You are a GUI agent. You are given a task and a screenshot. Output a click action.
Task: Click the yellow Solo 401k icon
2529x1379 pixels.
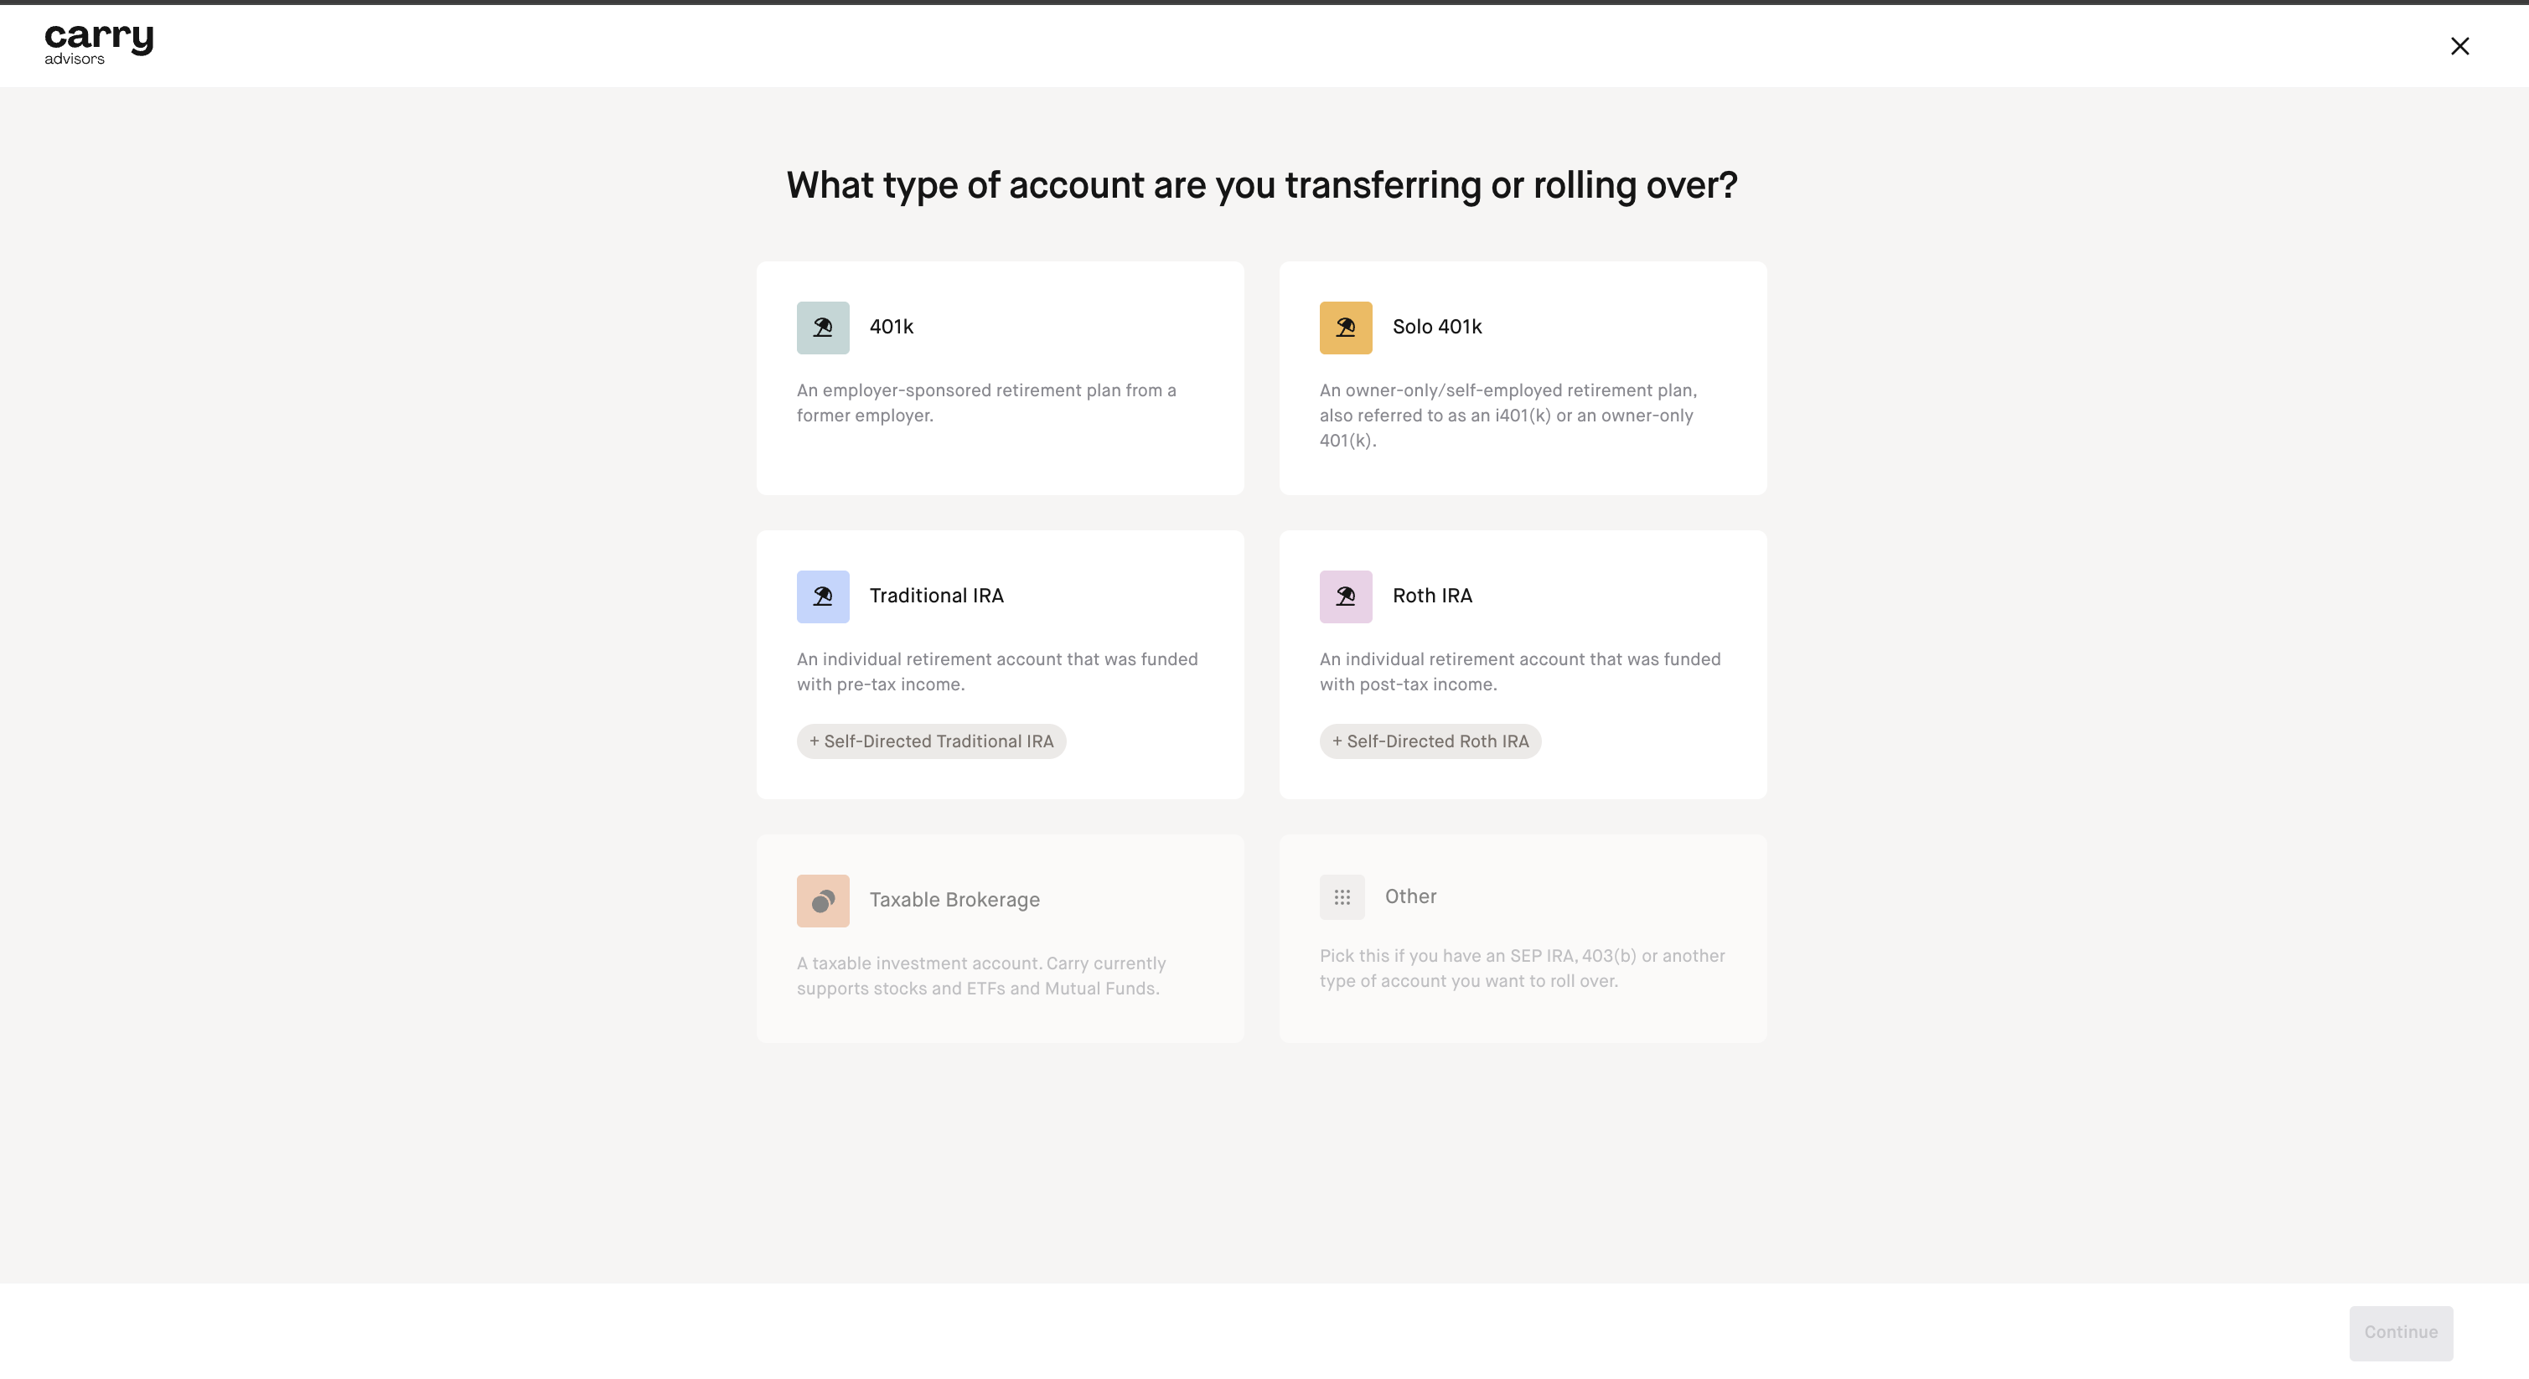[x=1345, y=328]
